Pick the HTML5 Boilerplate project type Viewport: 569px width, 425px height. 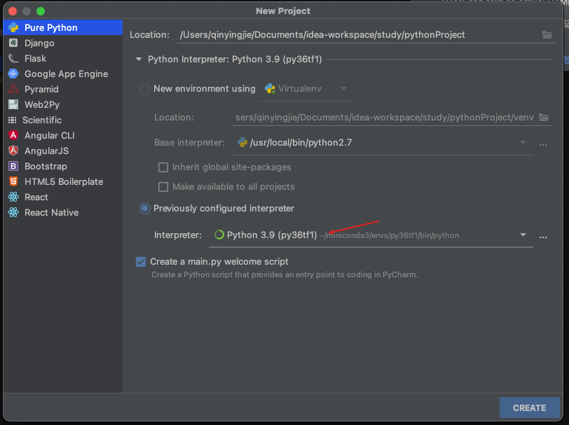coord(63,181)
